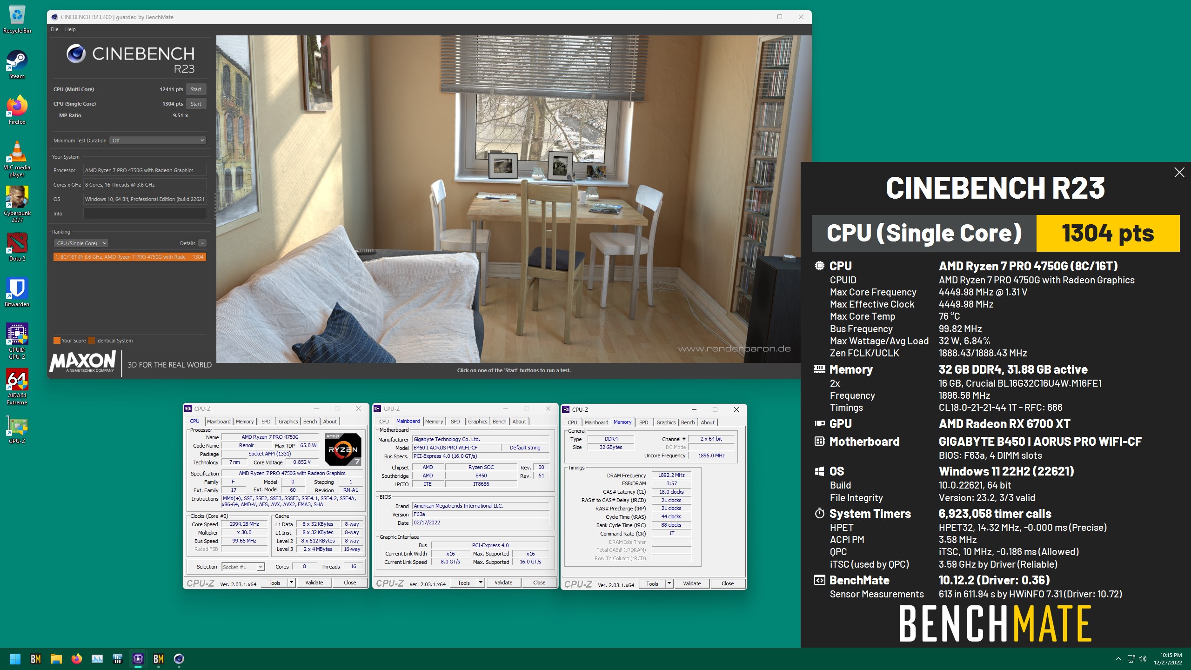
Task: Launch Cyberpunk 2077 desktop shortcut
Action: (x=17, y=205)
